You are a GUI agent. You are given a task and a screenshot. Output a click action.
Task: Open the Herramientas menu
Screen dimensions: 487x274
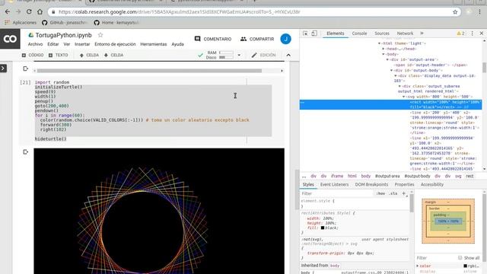pyautogui.click(x=154, y=44)
